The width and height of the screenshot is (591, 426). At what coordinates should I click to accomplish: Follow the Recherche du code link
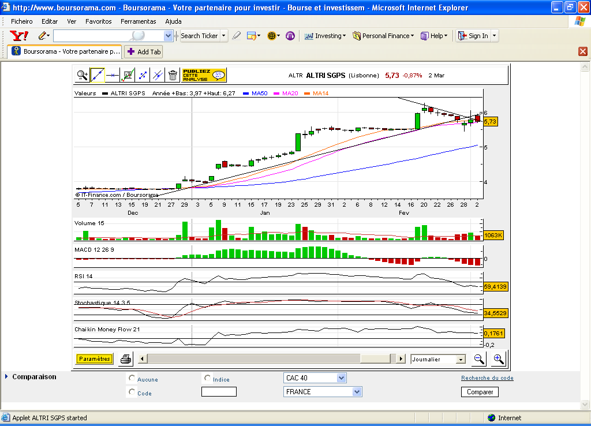487,378
